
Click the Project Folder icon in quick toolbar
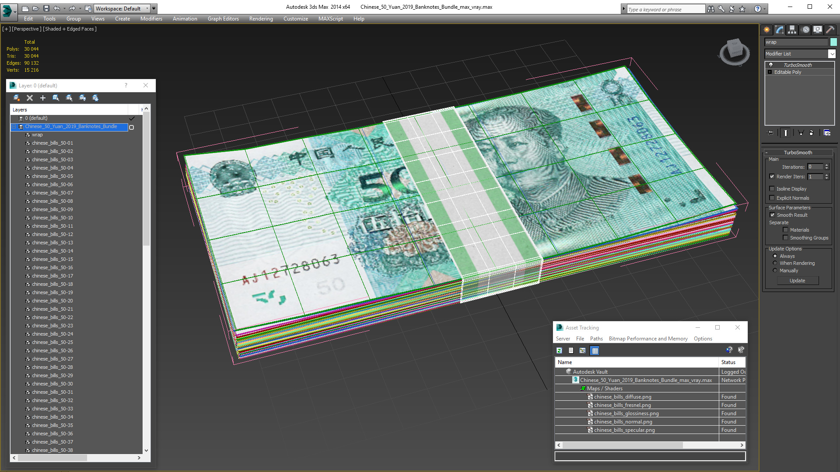pyautogui.click(x=88, y=8)
